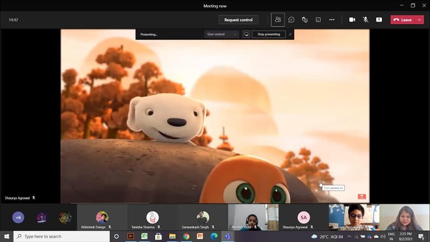This screenshot has width=430, height=242.
Task: Open the share content tray
Action: point(379,20)
